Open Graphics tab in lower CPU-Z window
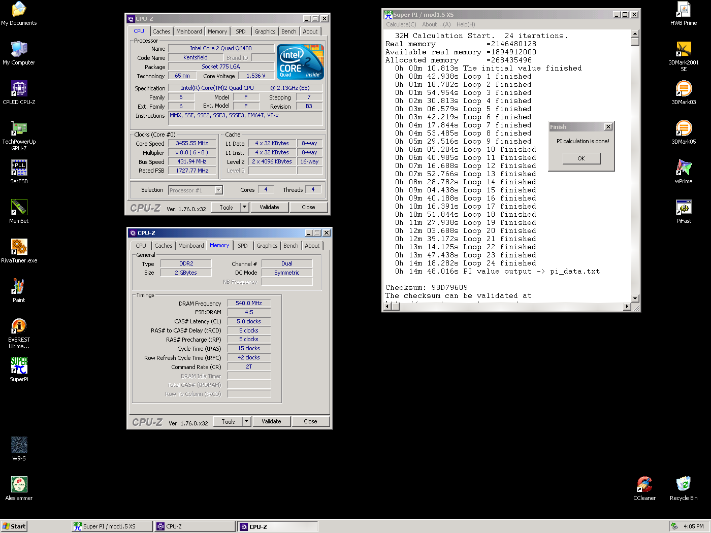The width and height of the screenshot is (711, 533). point(267,246)
